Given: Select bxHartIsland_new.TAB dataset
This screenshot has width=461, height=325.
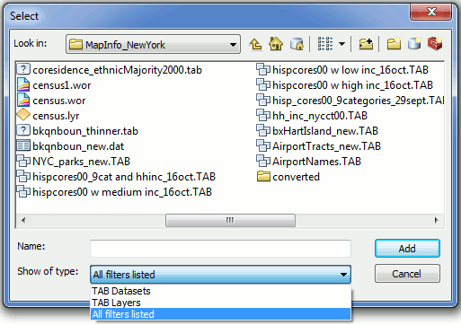Looking at the screenshot, I should click(317, 131).
